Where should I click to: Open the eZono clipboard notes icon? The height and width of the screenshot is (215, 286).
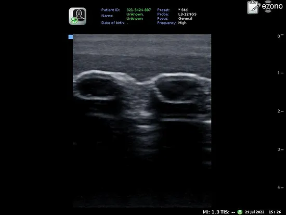pyautogui.click(x=254, y=7)
